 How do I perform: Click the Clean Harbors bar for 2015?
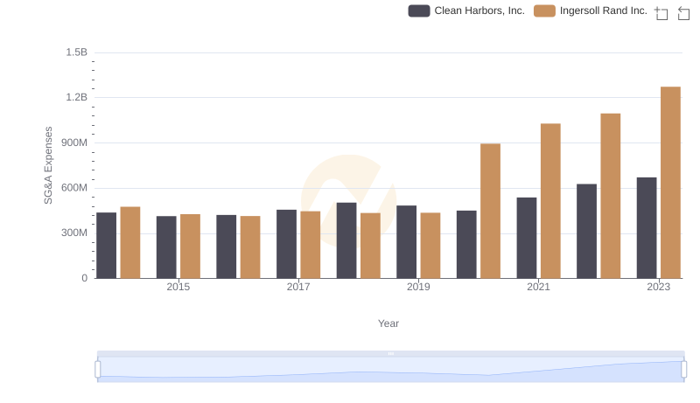tap(166, 247)
